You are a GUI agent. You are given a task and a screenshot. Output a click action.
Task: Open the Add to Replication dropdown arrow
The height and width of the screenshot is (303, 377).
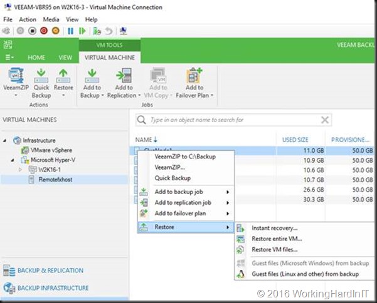point(139,95)
